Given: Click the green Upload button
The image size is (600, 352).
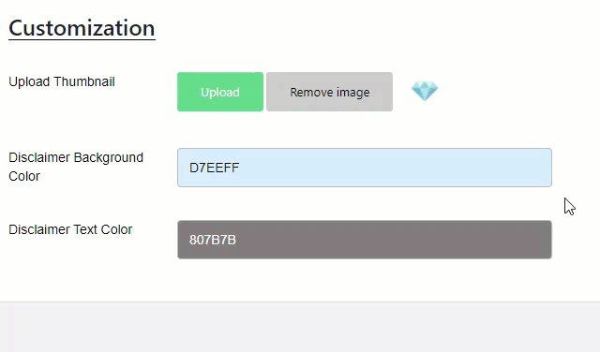Looking at the screenshot, I should (x=220, y=92).
